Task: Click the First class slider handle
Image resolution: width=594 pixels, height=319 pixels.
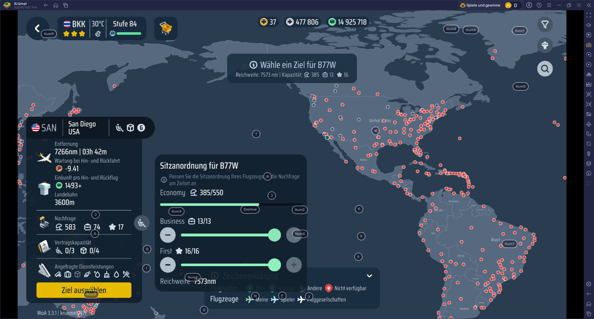Action: (274, 265)
